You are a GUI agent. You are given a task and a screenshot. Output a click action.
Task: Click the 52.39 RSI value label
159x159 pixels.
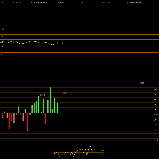(x=60, y=43)
